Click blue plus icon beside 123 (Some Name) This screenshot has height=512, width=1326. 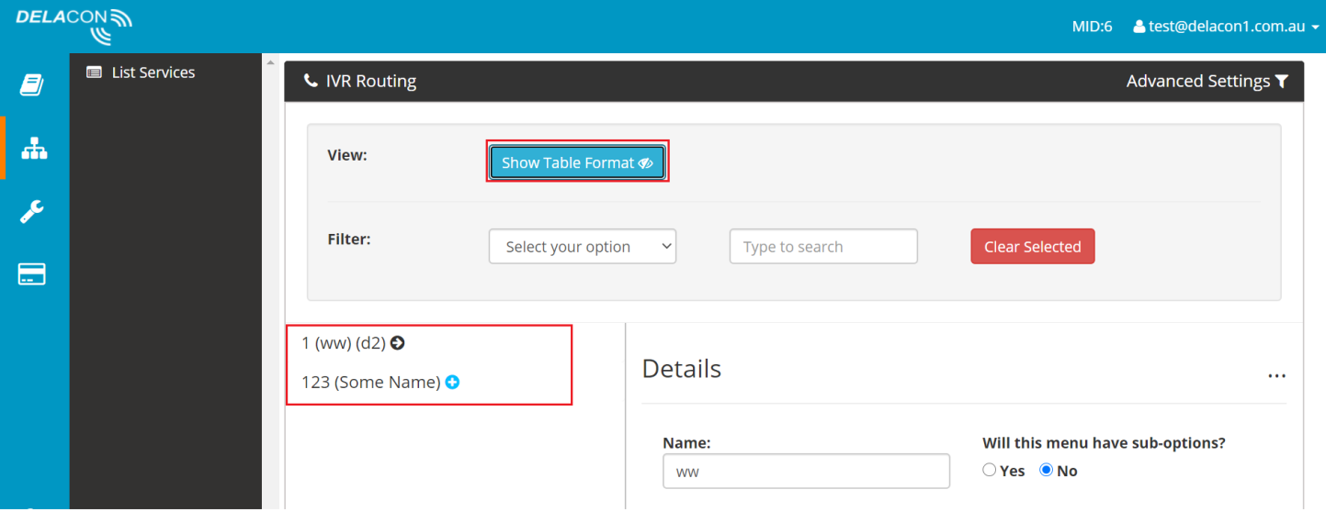[x=452, y=382]
